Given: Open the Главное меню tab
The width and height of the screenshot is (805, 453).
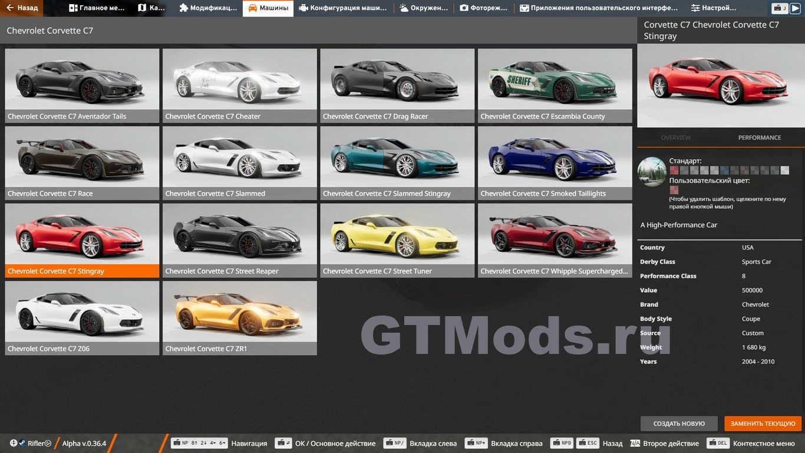Looking at the screenshot, I should click(x=97, y=8).
